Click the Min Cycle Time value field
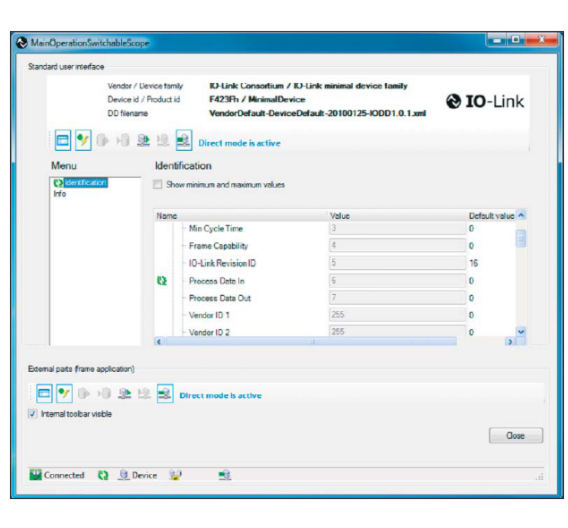The image size is (568, 528). (397, 229)
